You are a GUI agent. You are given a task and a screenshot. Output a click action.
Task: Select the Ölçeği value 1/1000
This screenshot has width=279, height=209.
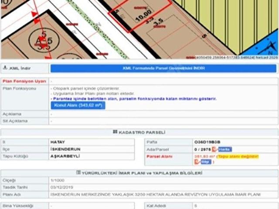coord(58,180)
